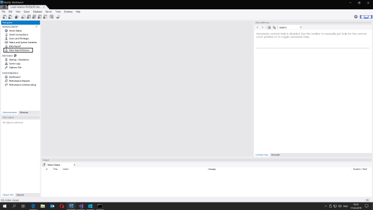Click the reconnect to DBMS toolbar icon
Image resolution: width=373 pixels, height=210 pixels.
pos(58,17)
